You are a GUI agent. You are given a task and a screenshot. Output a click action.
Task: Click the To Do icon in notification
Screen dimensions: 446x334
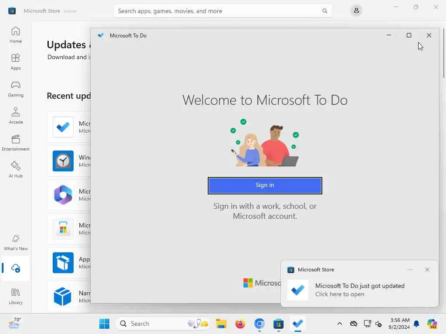click(298, 290)
